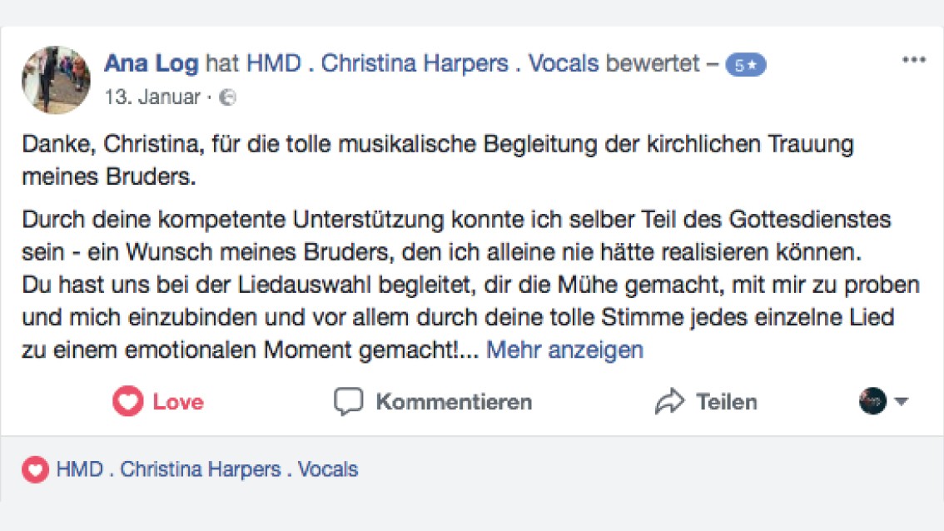Image resolution: width=944 pixels, height=531 pixels.
Task: Click the heart reaction icon below post
Action: click(x=35, y=469)
